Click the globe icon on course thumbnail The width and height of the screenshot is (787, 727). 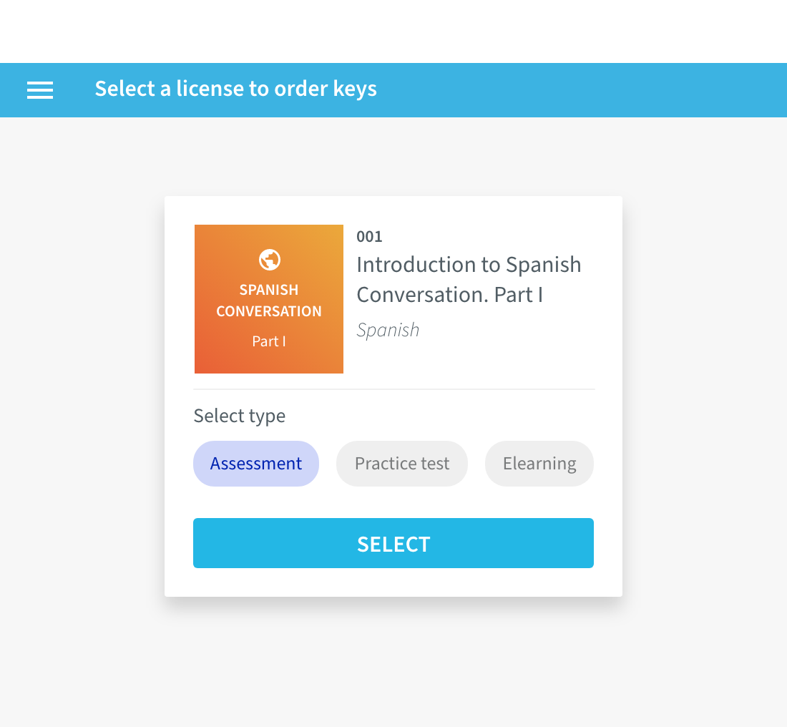coord(270,260)
